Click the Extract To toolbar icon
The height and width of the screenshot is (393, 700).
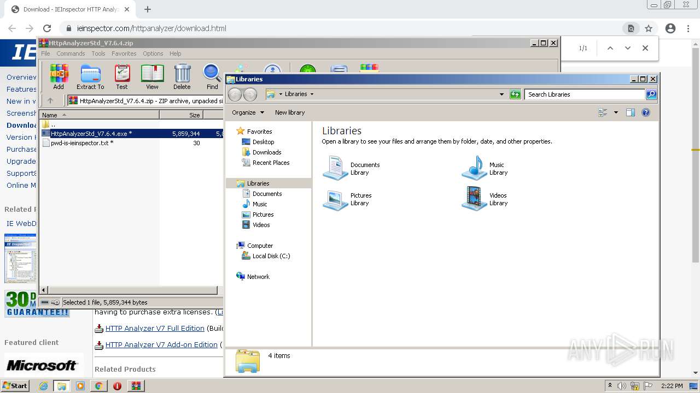click(90, 76)
